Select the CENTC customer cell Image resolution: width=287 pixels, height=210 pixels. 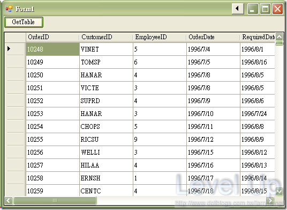tap(107, 191)
